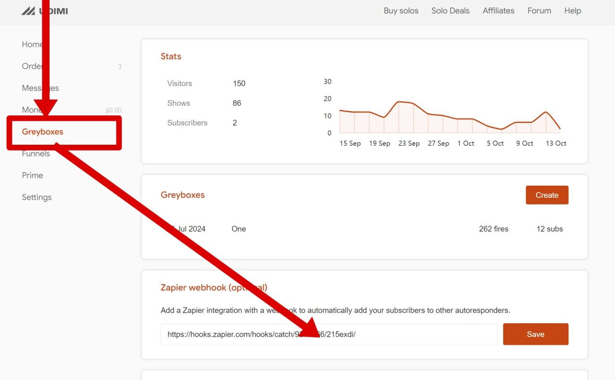Screen dimensions: 615x380
Task: Click the 262 fires count
Action: [493, 229]
